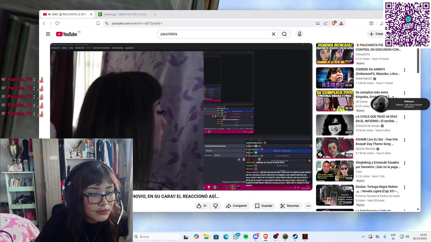Click the YouTube logo home link

tap(67, 34)
